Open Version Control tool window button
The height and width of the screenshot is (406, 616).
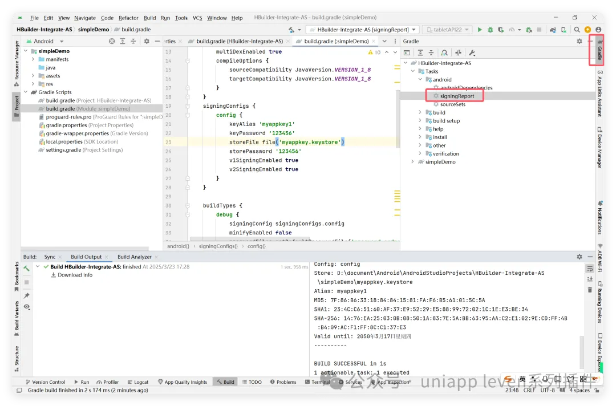(x=45, y=382)
